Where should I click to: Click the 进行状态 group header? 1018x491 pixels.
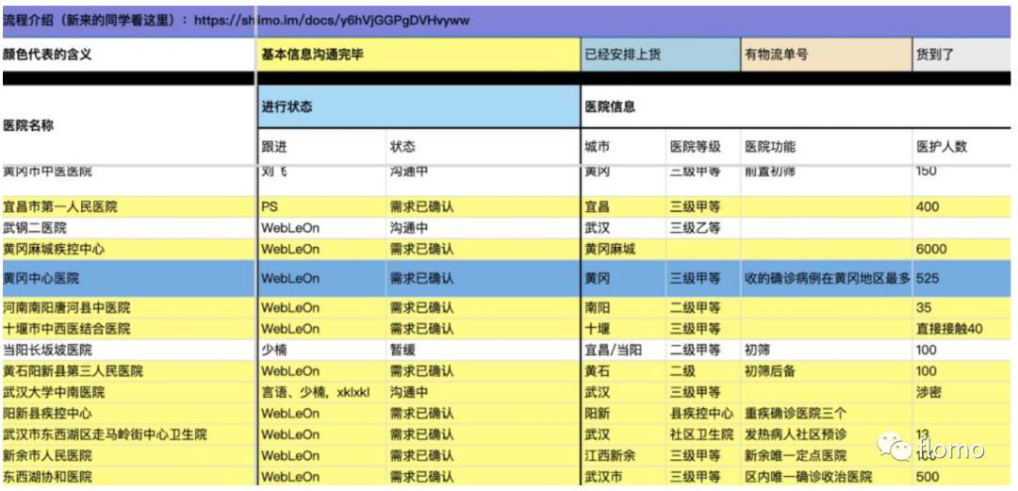[419, 106]
